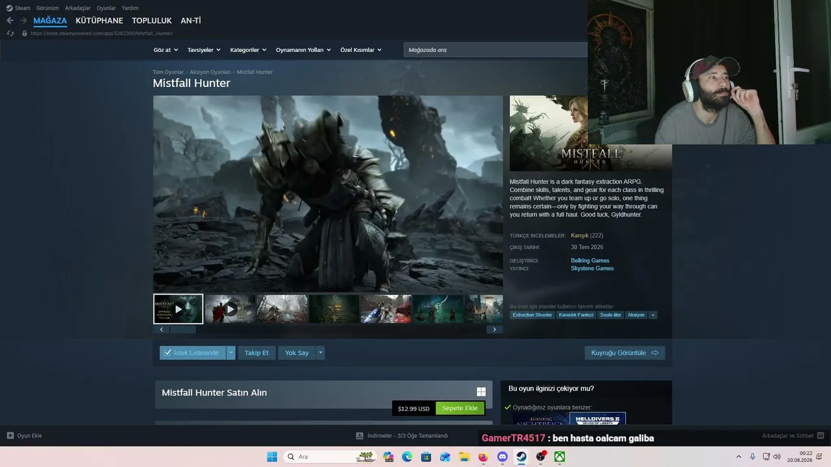
Task: Click the padlock icon beside the store URL
Action: click(25, 33)
